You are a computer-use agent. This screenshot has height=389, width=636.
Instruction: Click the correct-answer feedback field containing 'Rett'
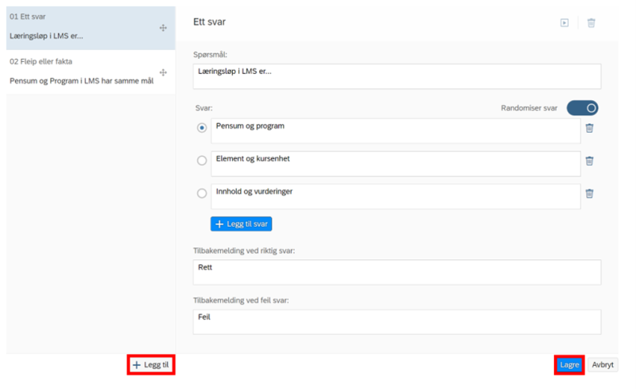point(397,272)
